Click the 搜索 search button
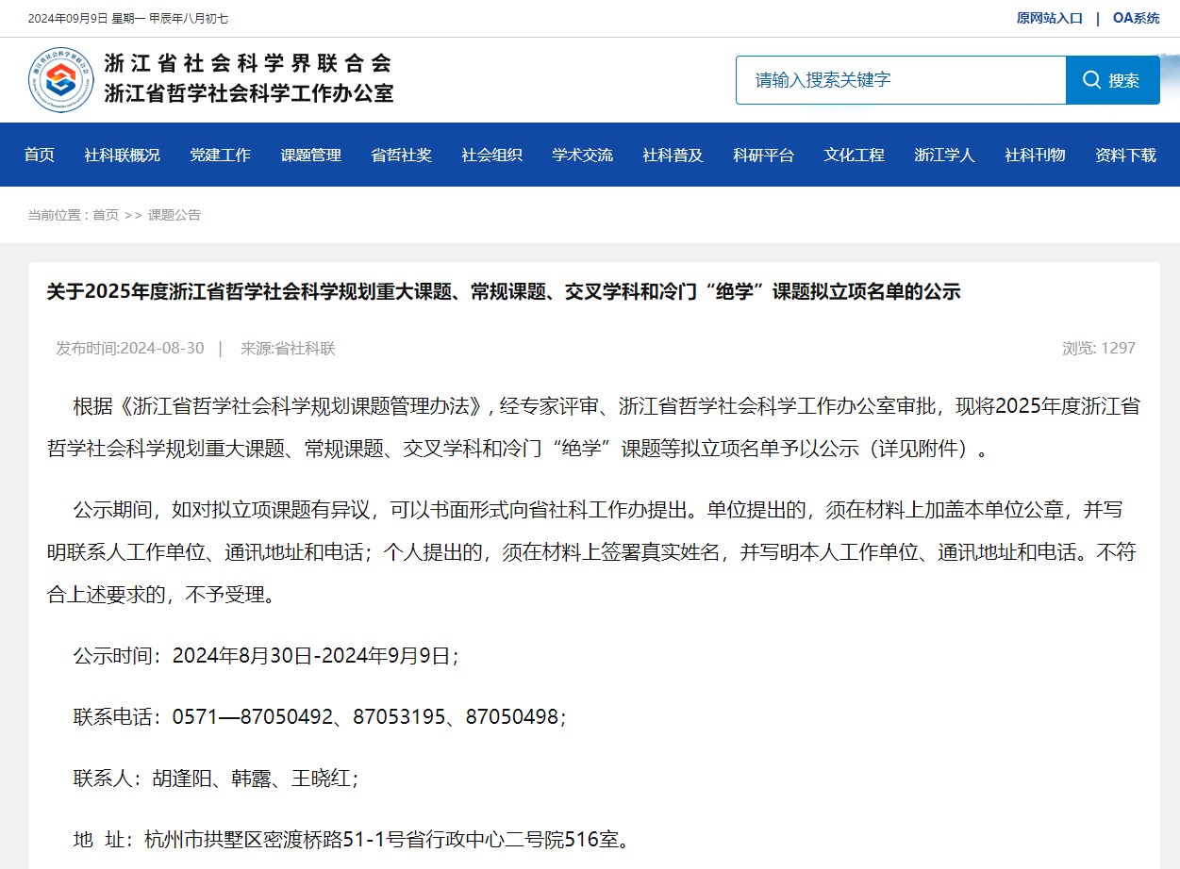Image resolution: width=1180 pixels, height=869 pixels. coord(1112,80)
